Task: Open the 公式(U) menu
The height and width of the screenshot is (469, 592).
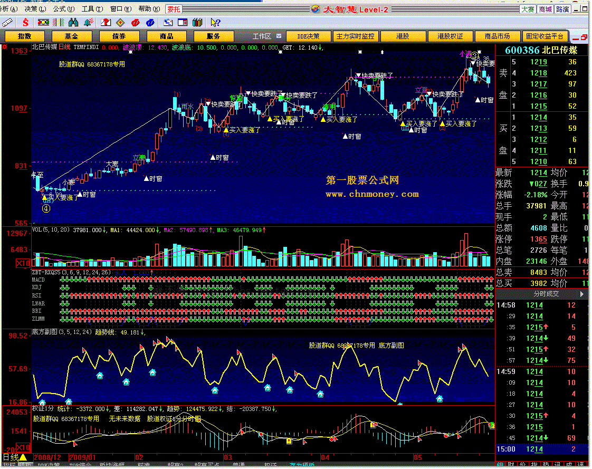Action: pos(64,8)
